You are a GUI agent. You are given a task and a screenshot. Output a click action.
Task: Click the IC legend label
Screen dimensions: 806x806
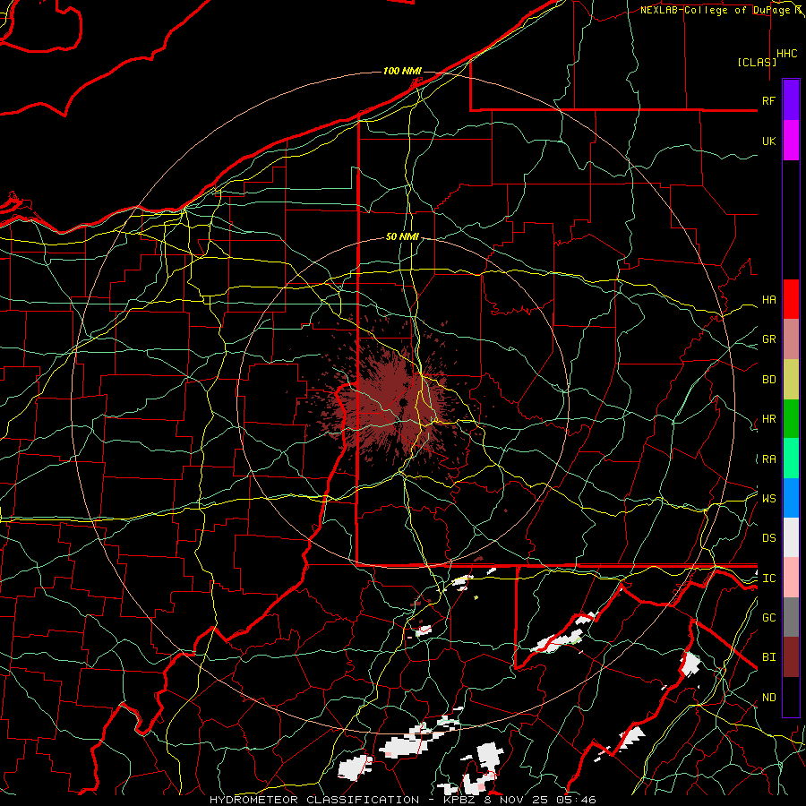(x=768, y=579)
